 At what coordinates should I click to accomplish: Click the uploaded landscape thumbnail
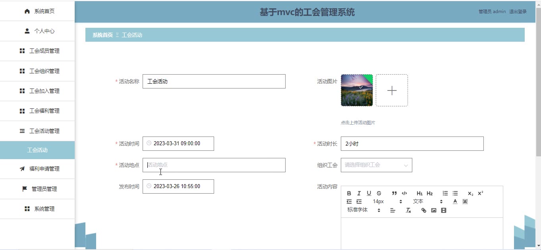tap(357, 90)
